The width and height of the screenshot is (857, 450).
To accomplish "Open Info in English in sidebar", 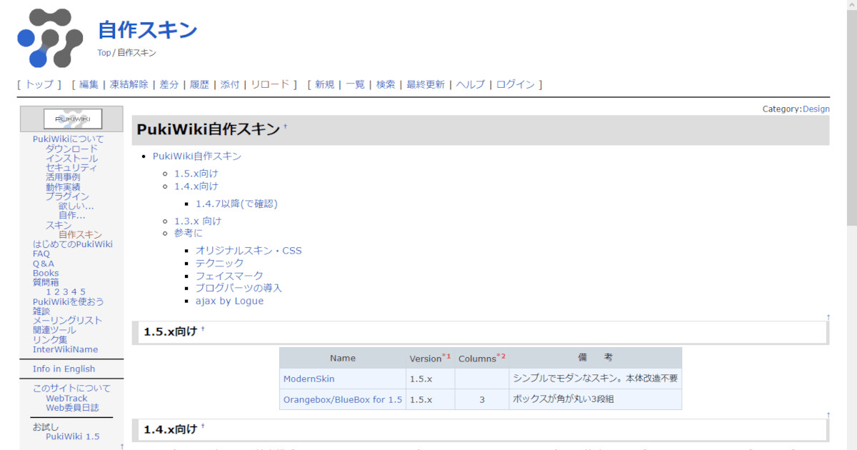I will [x=64, y=369].
